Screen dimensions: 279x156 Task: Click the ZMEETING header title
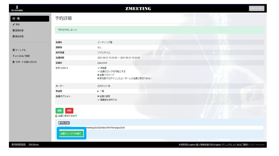138,9
